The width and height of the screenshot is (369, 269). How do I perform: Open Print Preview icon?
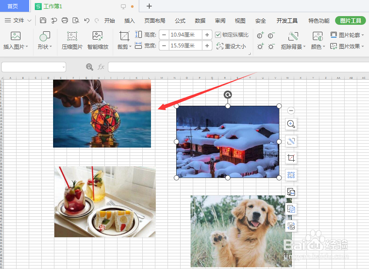point(76,20)
